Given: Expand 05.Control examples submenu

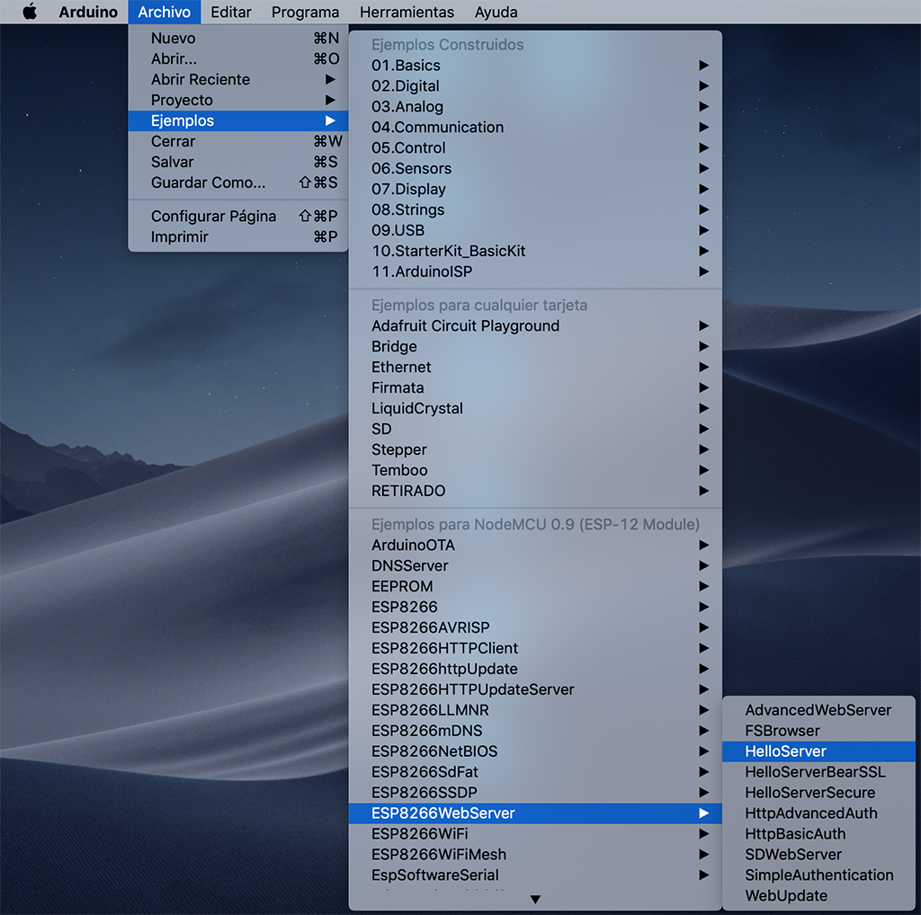Looking at the screenshot, I should click(535, 148).
